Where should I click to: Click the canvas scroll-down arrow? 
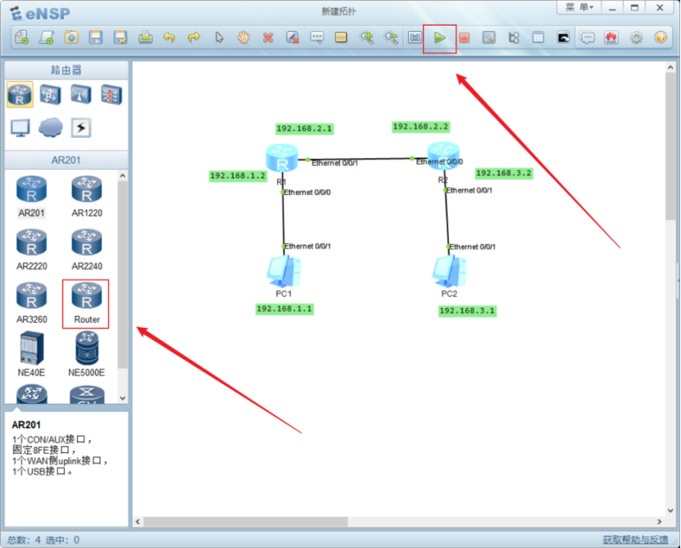[x=670, y=510]
